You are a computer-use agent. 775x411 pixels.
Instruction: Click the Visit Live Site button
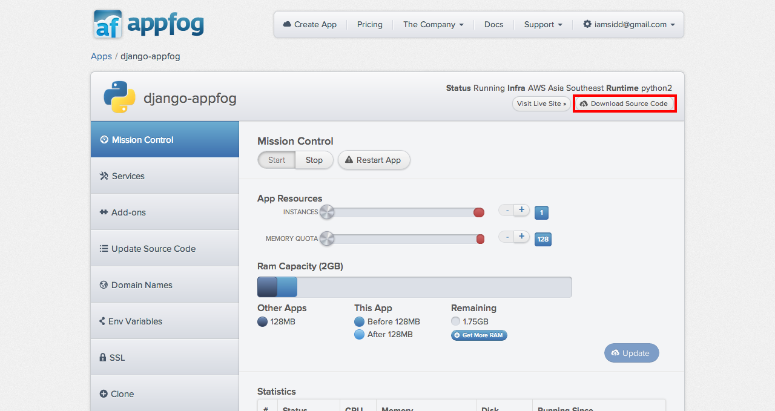[541, 104]
